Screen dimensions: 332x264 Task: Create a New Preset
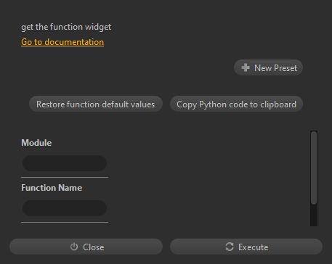click(268, 67)
